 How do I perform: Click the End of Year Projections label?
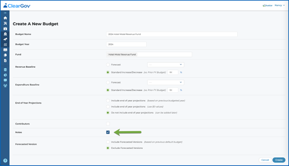click(28, 103)
